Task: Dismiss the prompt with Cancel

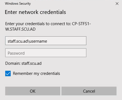Action: point(89,91)
